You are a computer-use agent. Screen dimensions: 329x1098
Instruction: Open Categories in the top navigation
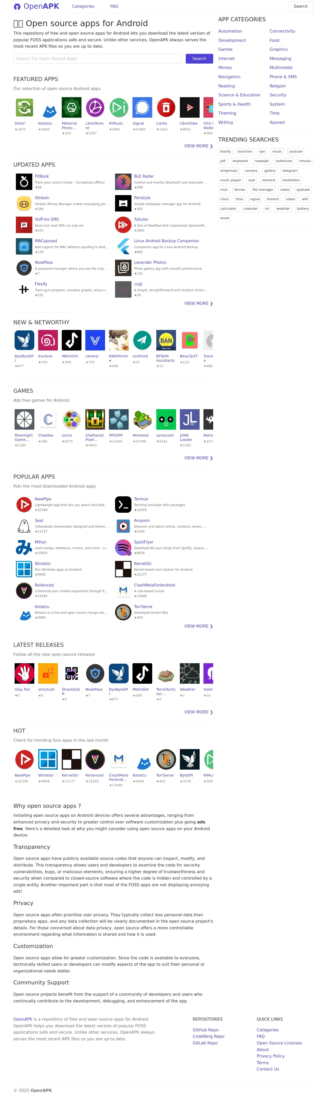click(x=83, y=6)
